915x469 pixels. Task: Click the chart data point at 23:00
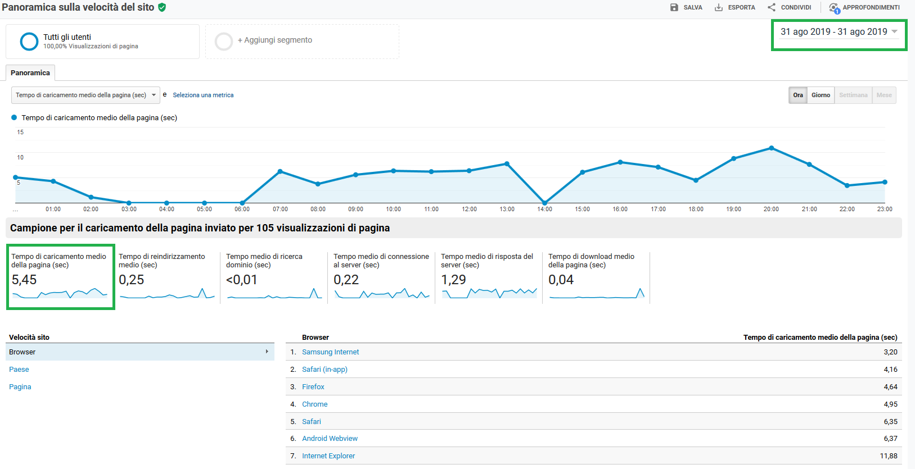[x=885, y=182]
